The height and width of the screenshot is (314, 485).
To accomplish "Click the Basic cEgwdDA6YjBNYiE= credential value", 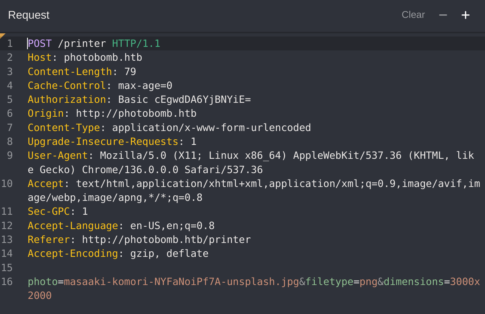I will [185, 99].
